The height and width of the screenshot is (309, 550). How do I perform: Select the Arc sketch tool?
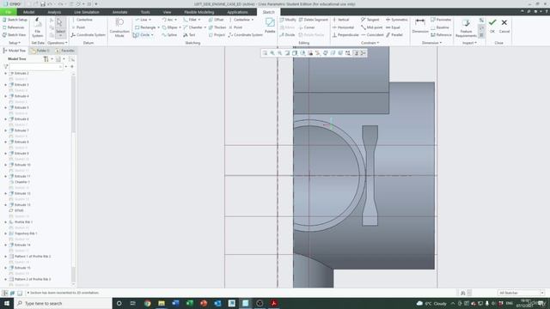(x=168, y=20)
